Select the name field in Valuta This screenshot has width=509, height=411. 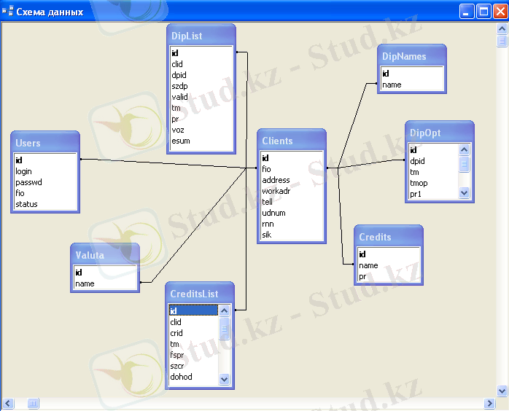85,283
